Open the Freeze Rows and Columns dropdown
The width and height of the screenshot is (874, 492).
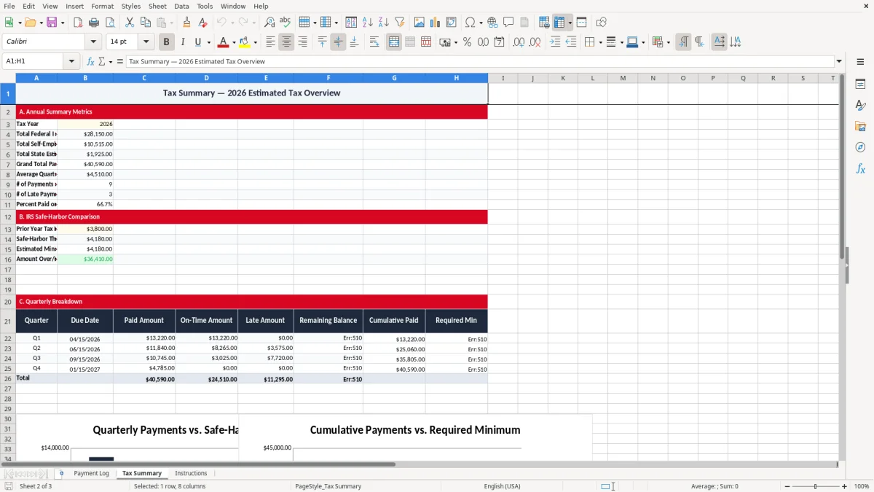point(570,23)
